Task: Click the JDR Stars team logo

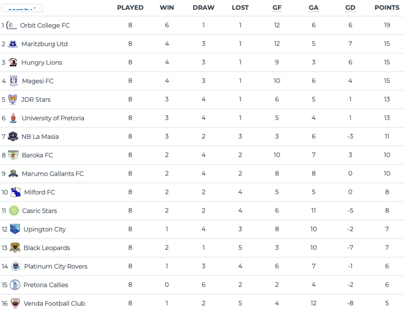Action: tap(13, 99)
